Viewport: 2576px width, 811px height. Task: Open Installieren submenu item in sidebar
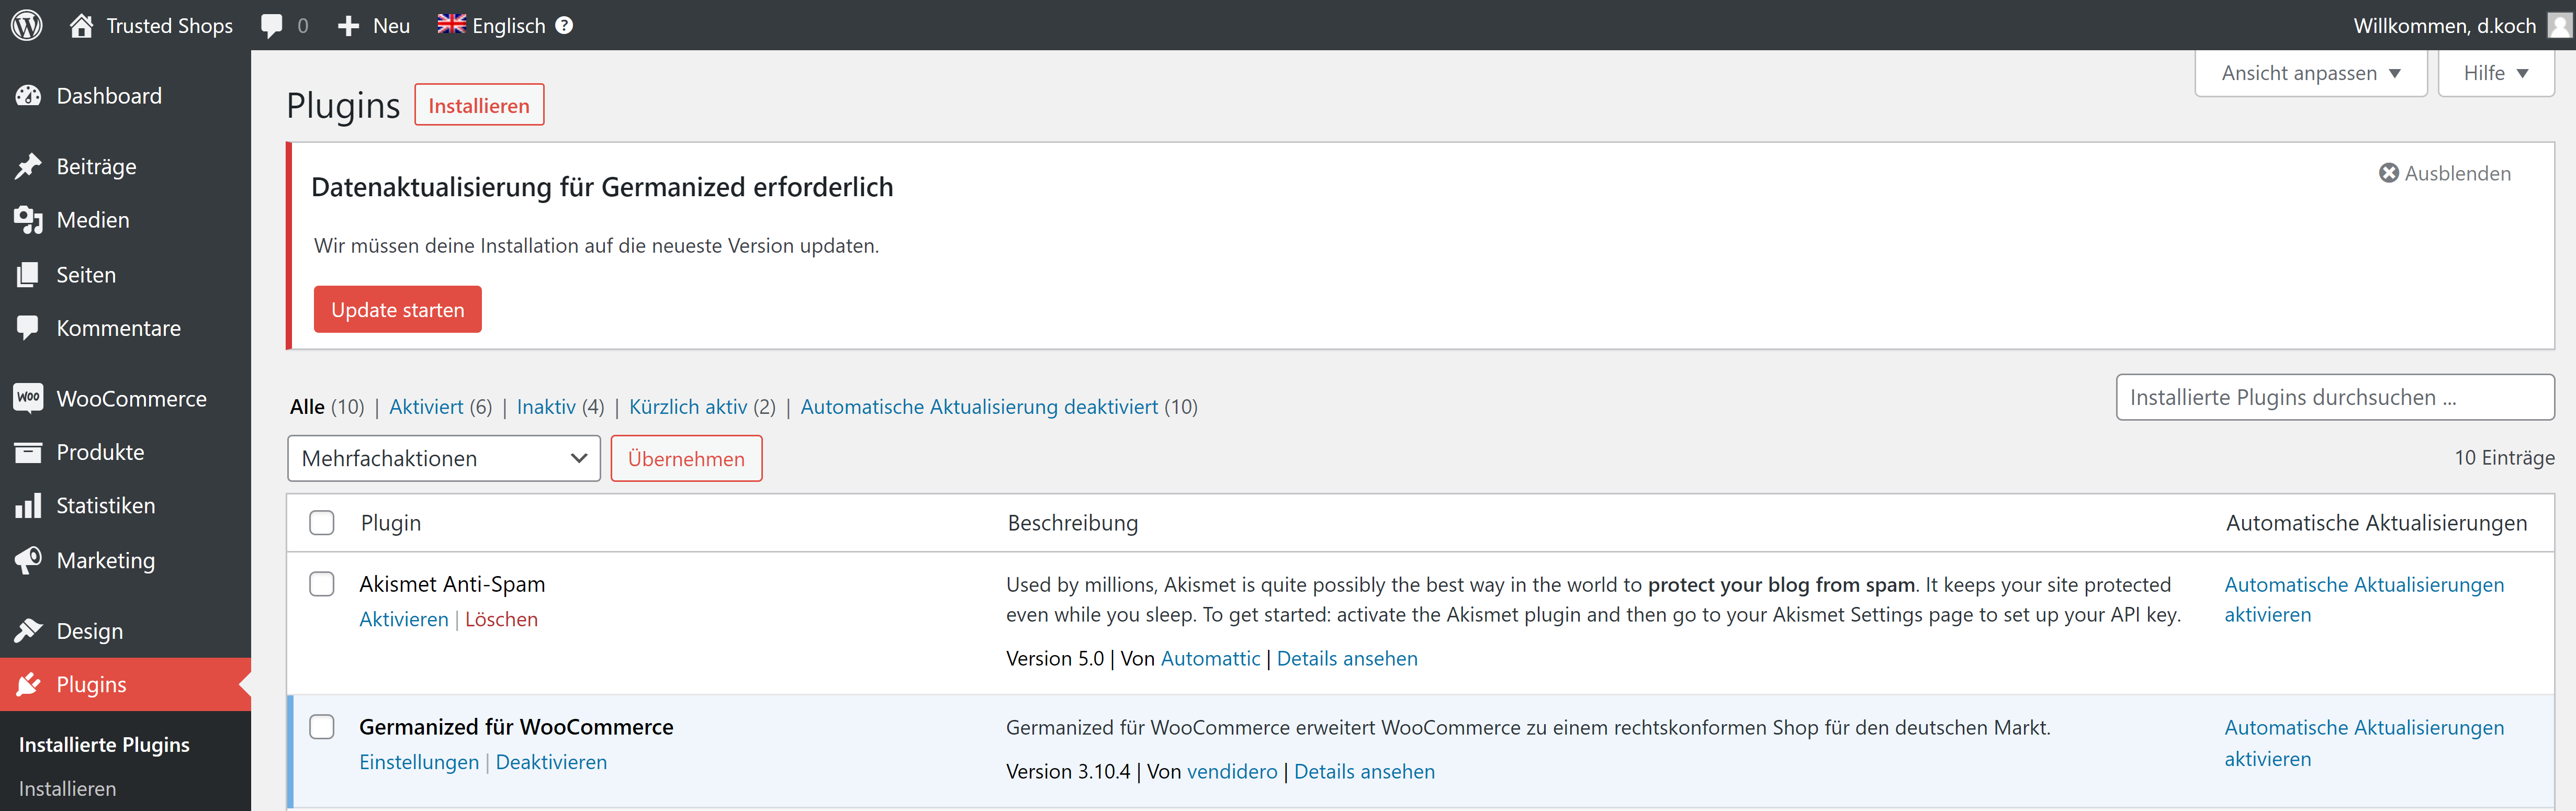(67, 788)
